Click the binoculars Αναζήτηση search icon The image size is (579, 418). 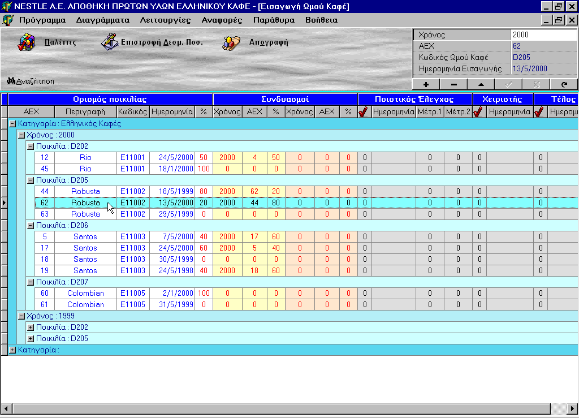pos(11,81)
